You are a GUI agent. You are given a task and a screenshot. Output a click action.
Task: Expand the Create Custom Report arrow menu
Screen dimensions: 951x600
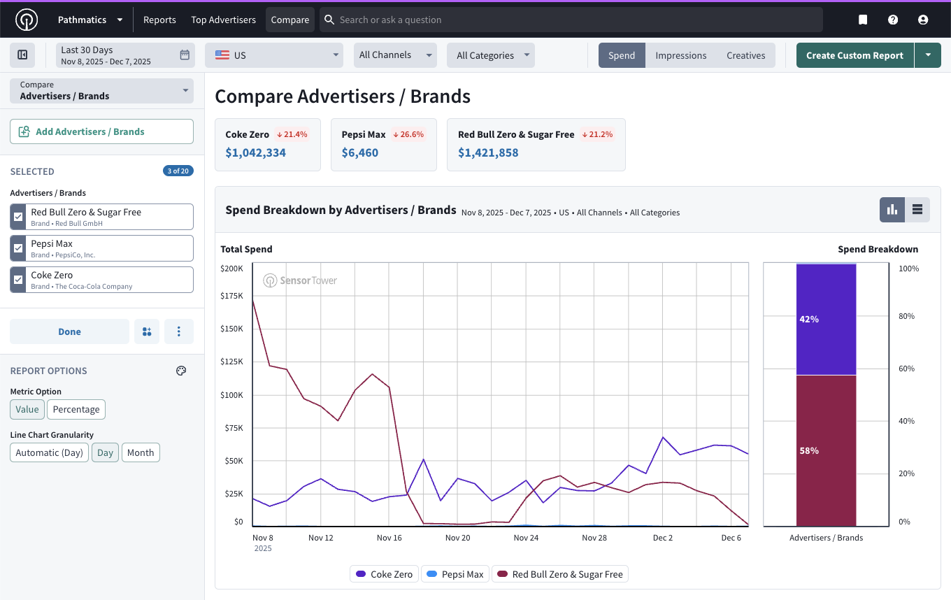click(x=927, y=55)
